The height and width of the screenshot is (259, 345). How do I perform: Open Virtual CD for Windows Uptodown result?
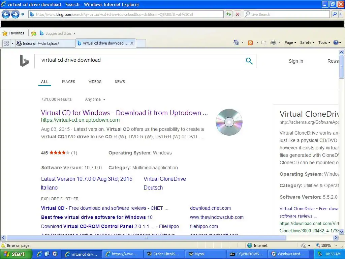(124, 113)
